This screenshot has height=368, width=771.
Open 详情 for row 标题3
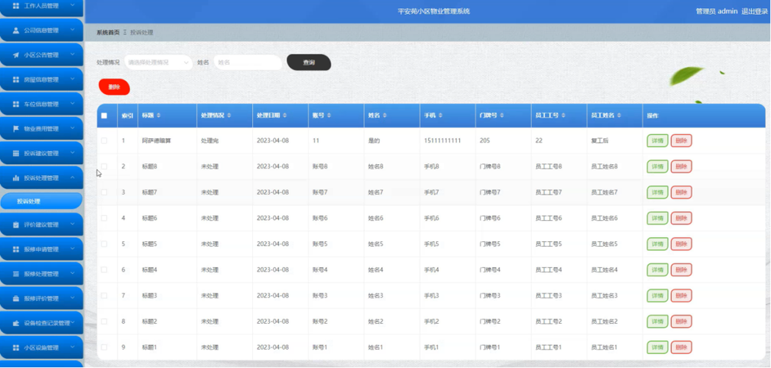[658, 296]
